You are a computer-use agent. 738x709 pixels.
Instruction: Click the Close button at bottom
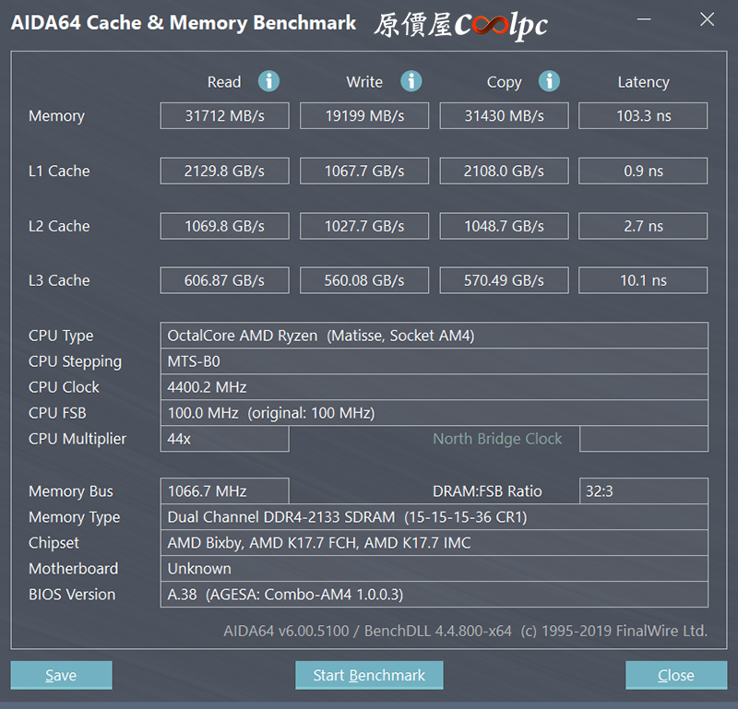tap(676, 675)
